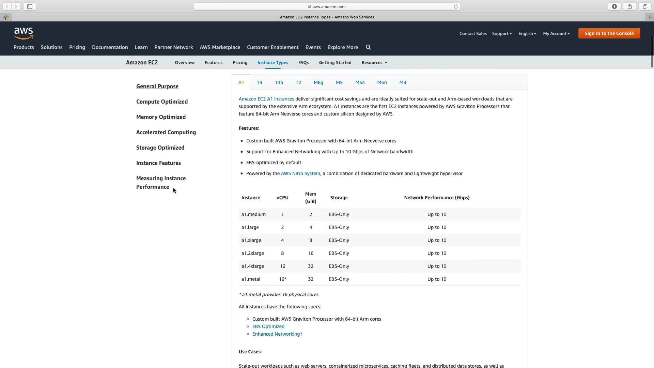Add a new tab plus button
Viewport: 654px width, 368px height.
point(649,17)
